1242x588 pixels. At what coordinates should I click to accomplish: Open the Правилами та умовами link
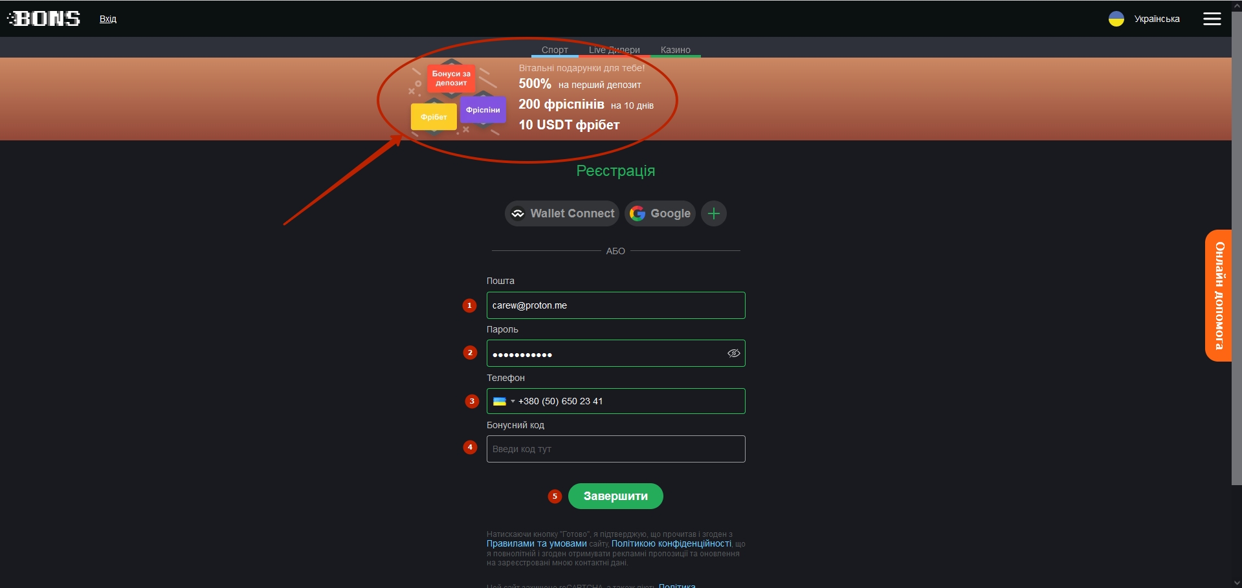click(537, 543)
